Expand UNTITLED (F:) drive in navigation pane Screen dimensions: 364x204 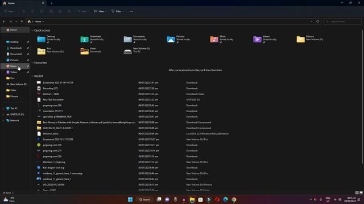(x=3, y=114)
